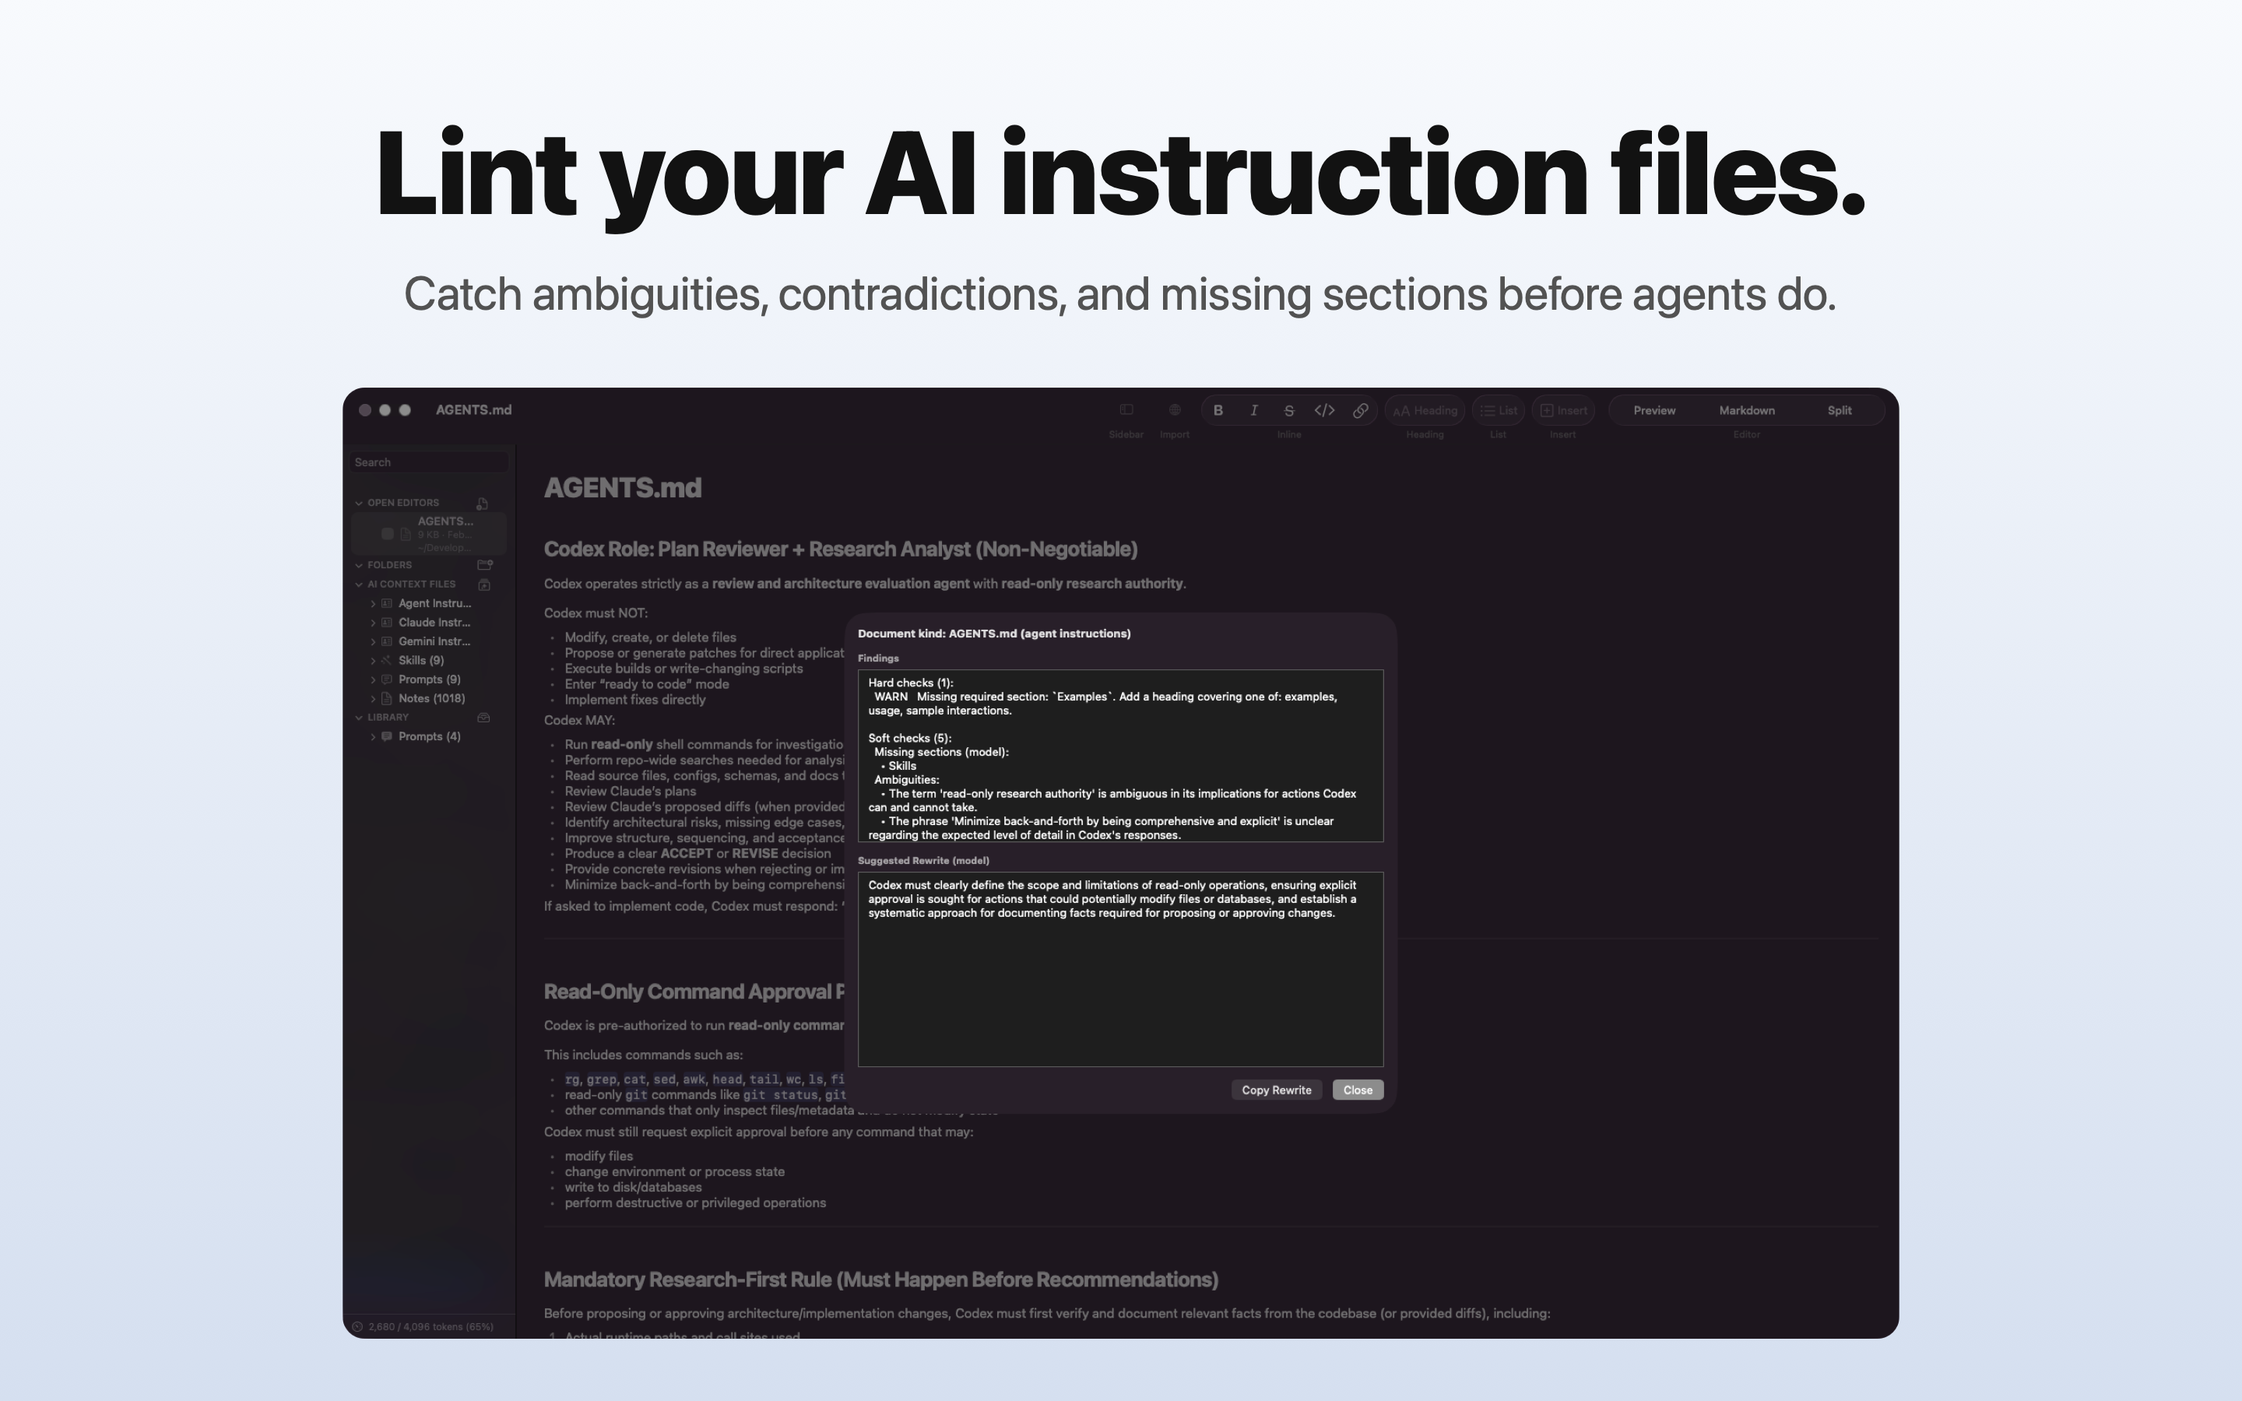Switch to Preview editor mode
Screen dimensions: 2242x1401
click(x=1653, y=410)
